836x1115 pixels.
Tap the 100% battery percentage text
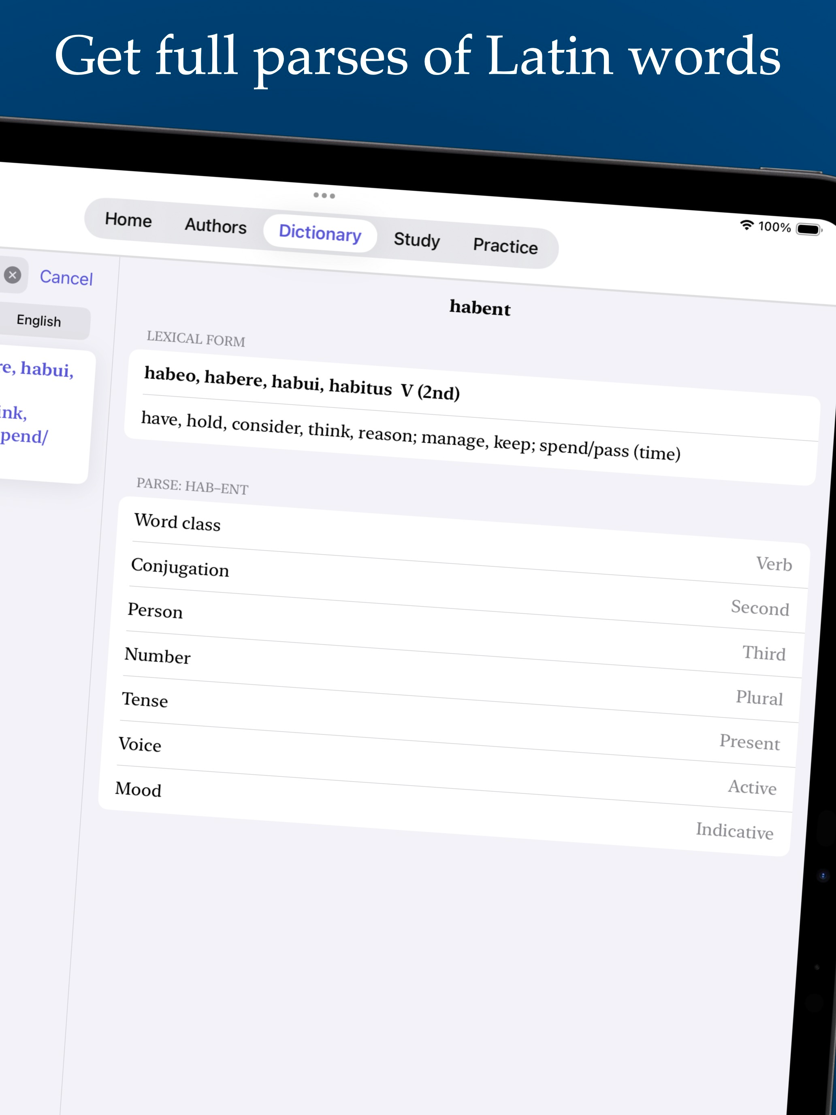774,227
